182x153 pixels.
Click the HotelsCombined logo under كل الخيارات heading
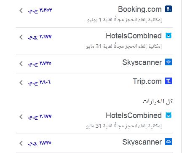[169, 115]
